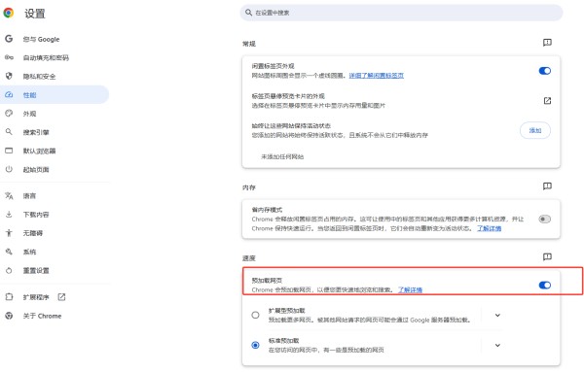Turn off 预加载网页 switch

coord(544,285)
